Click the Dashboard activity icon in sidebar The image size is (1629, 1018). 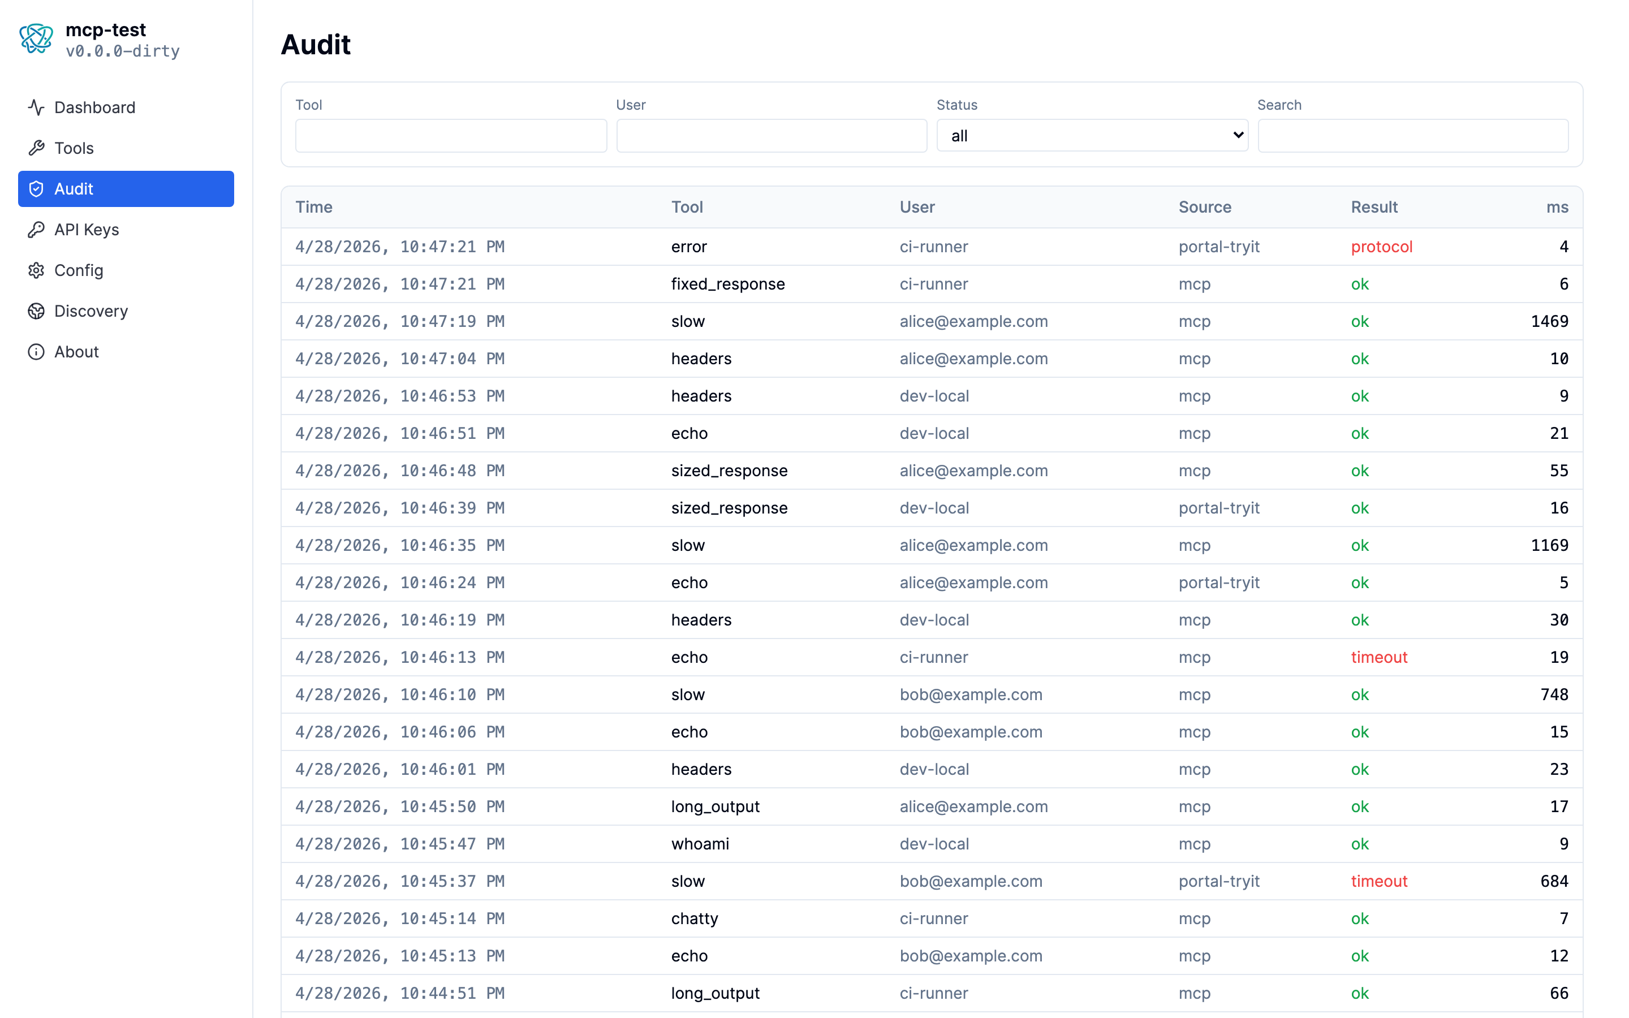pos(36,107)
